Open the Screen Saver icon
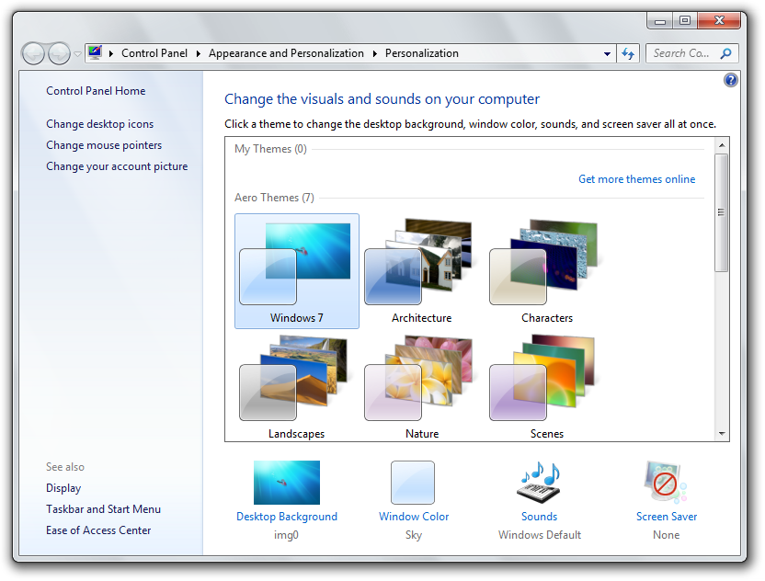The width and height of the screenshot is (765, 581). [x=666, y=482]
